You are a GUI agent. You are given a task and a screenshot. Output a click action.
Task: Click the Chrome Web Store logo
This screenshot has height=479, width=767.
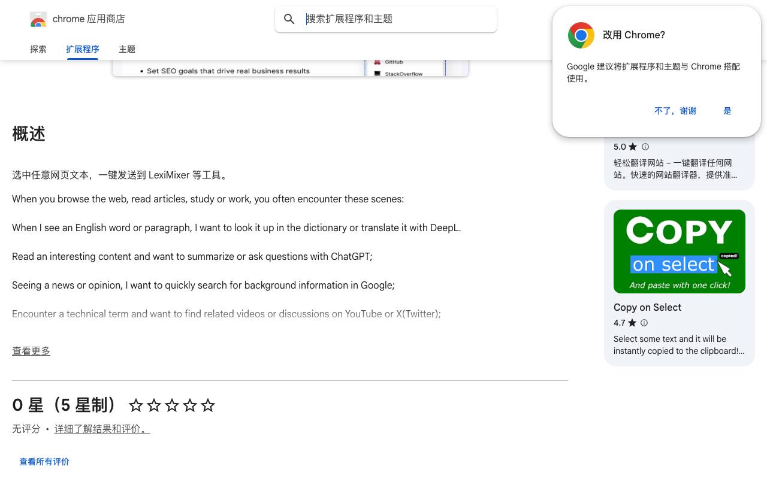coord(38,19)
